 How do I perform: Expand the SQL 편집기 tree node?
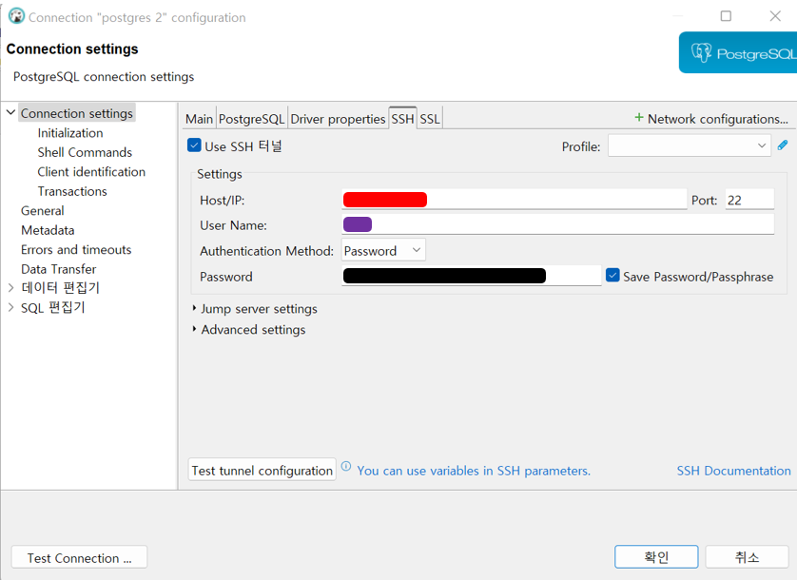(x=10, y=307)
